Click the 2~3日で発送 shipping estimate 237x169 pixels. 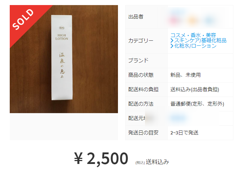(184, 133)
